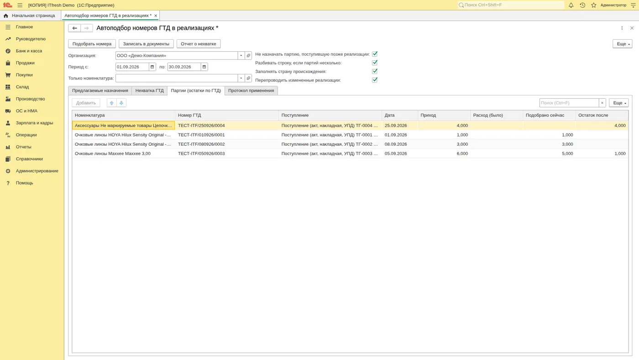Click Подобрать номера button
639x360 pixels.
pyautogui.click(x=92, y=44)
